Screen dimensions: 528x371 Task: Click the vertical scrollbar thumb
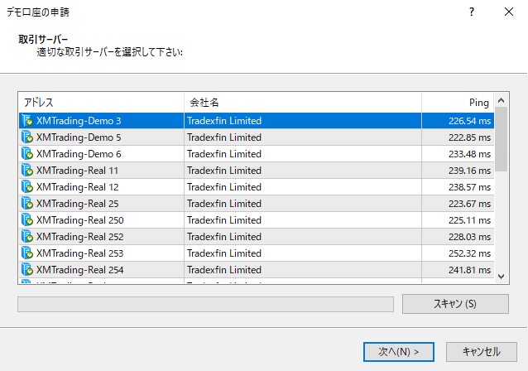(502, 137)
